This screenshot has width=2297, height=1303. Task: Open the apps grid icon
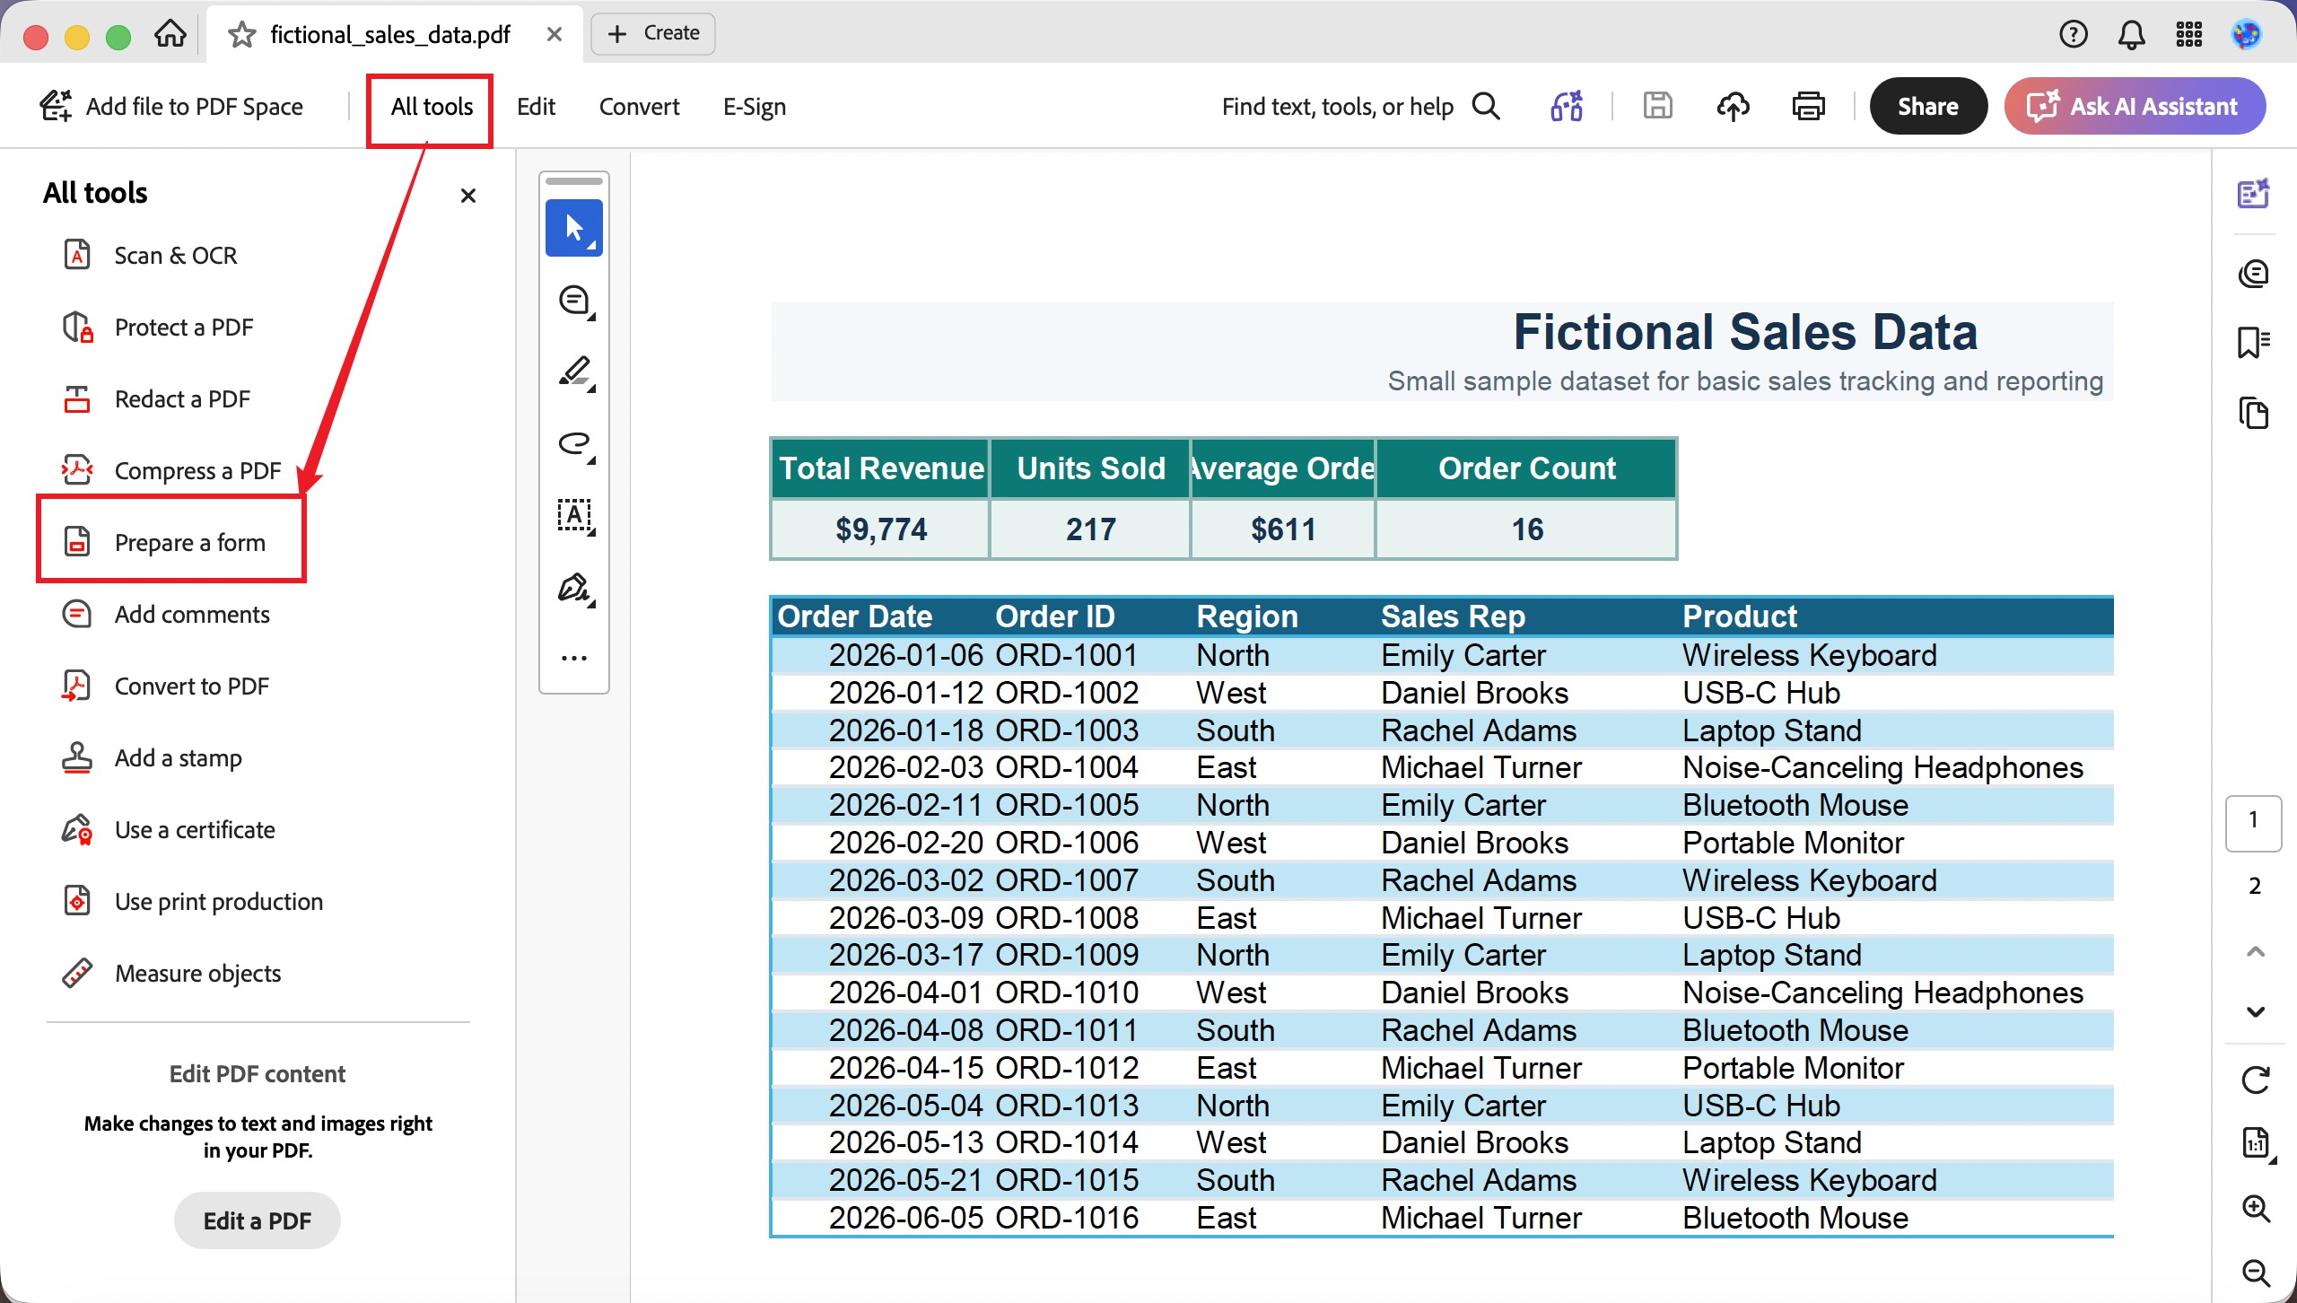coord(2189,34)
